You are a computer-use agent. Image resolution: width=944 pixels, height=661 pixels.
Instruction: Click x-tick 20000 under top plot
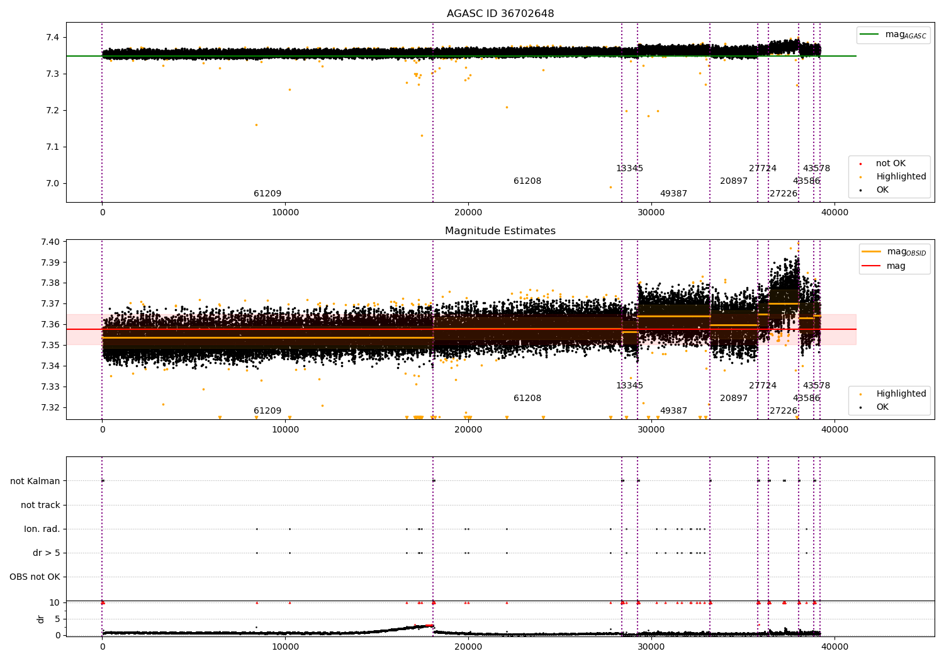point(468,213)
